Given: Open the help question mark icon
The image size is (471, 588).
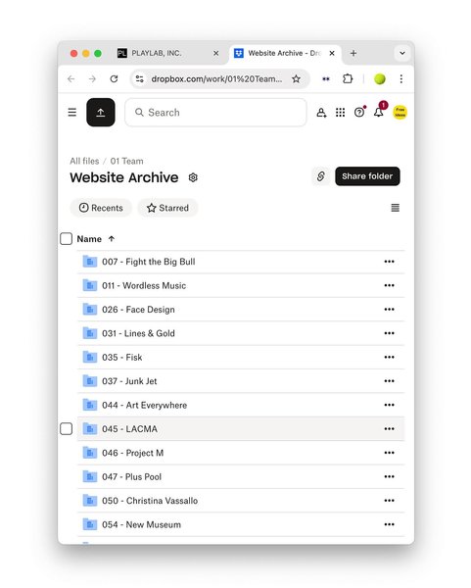Looking at the screenshot, I should point(359,112).
